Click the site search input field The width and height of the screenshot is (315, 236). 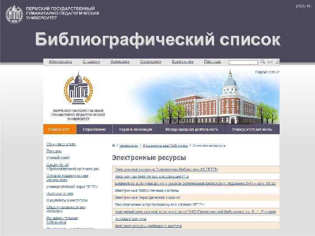tap(243, 62)
